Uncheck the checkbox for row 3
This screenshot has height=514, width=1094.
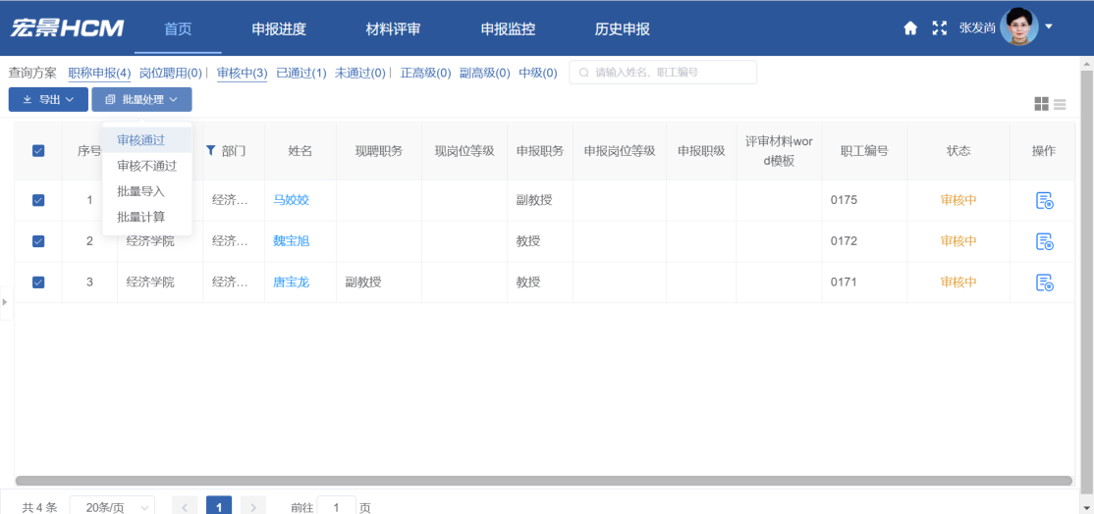38,283
